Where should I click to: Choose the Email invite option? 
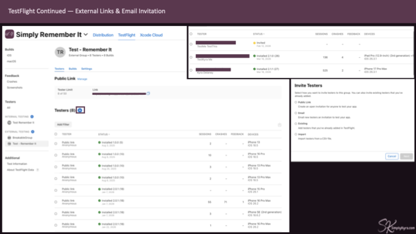point(296,113)
